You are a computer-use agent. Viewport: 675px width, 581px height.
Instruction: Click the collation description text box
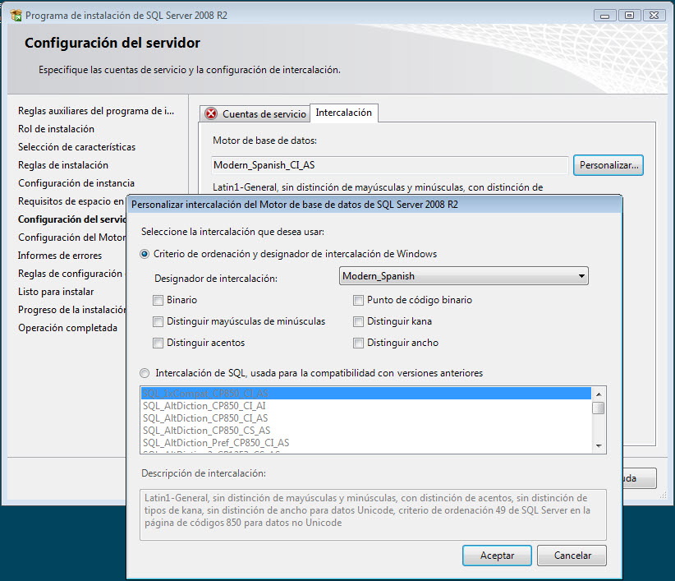[x=373, y=514]
